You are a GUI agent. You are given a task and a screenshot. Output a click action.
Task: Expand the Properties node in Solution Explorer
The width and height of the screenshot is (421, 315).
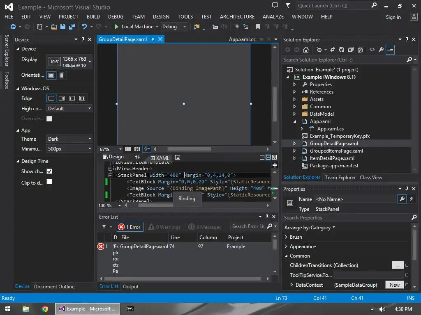(294, 84)
